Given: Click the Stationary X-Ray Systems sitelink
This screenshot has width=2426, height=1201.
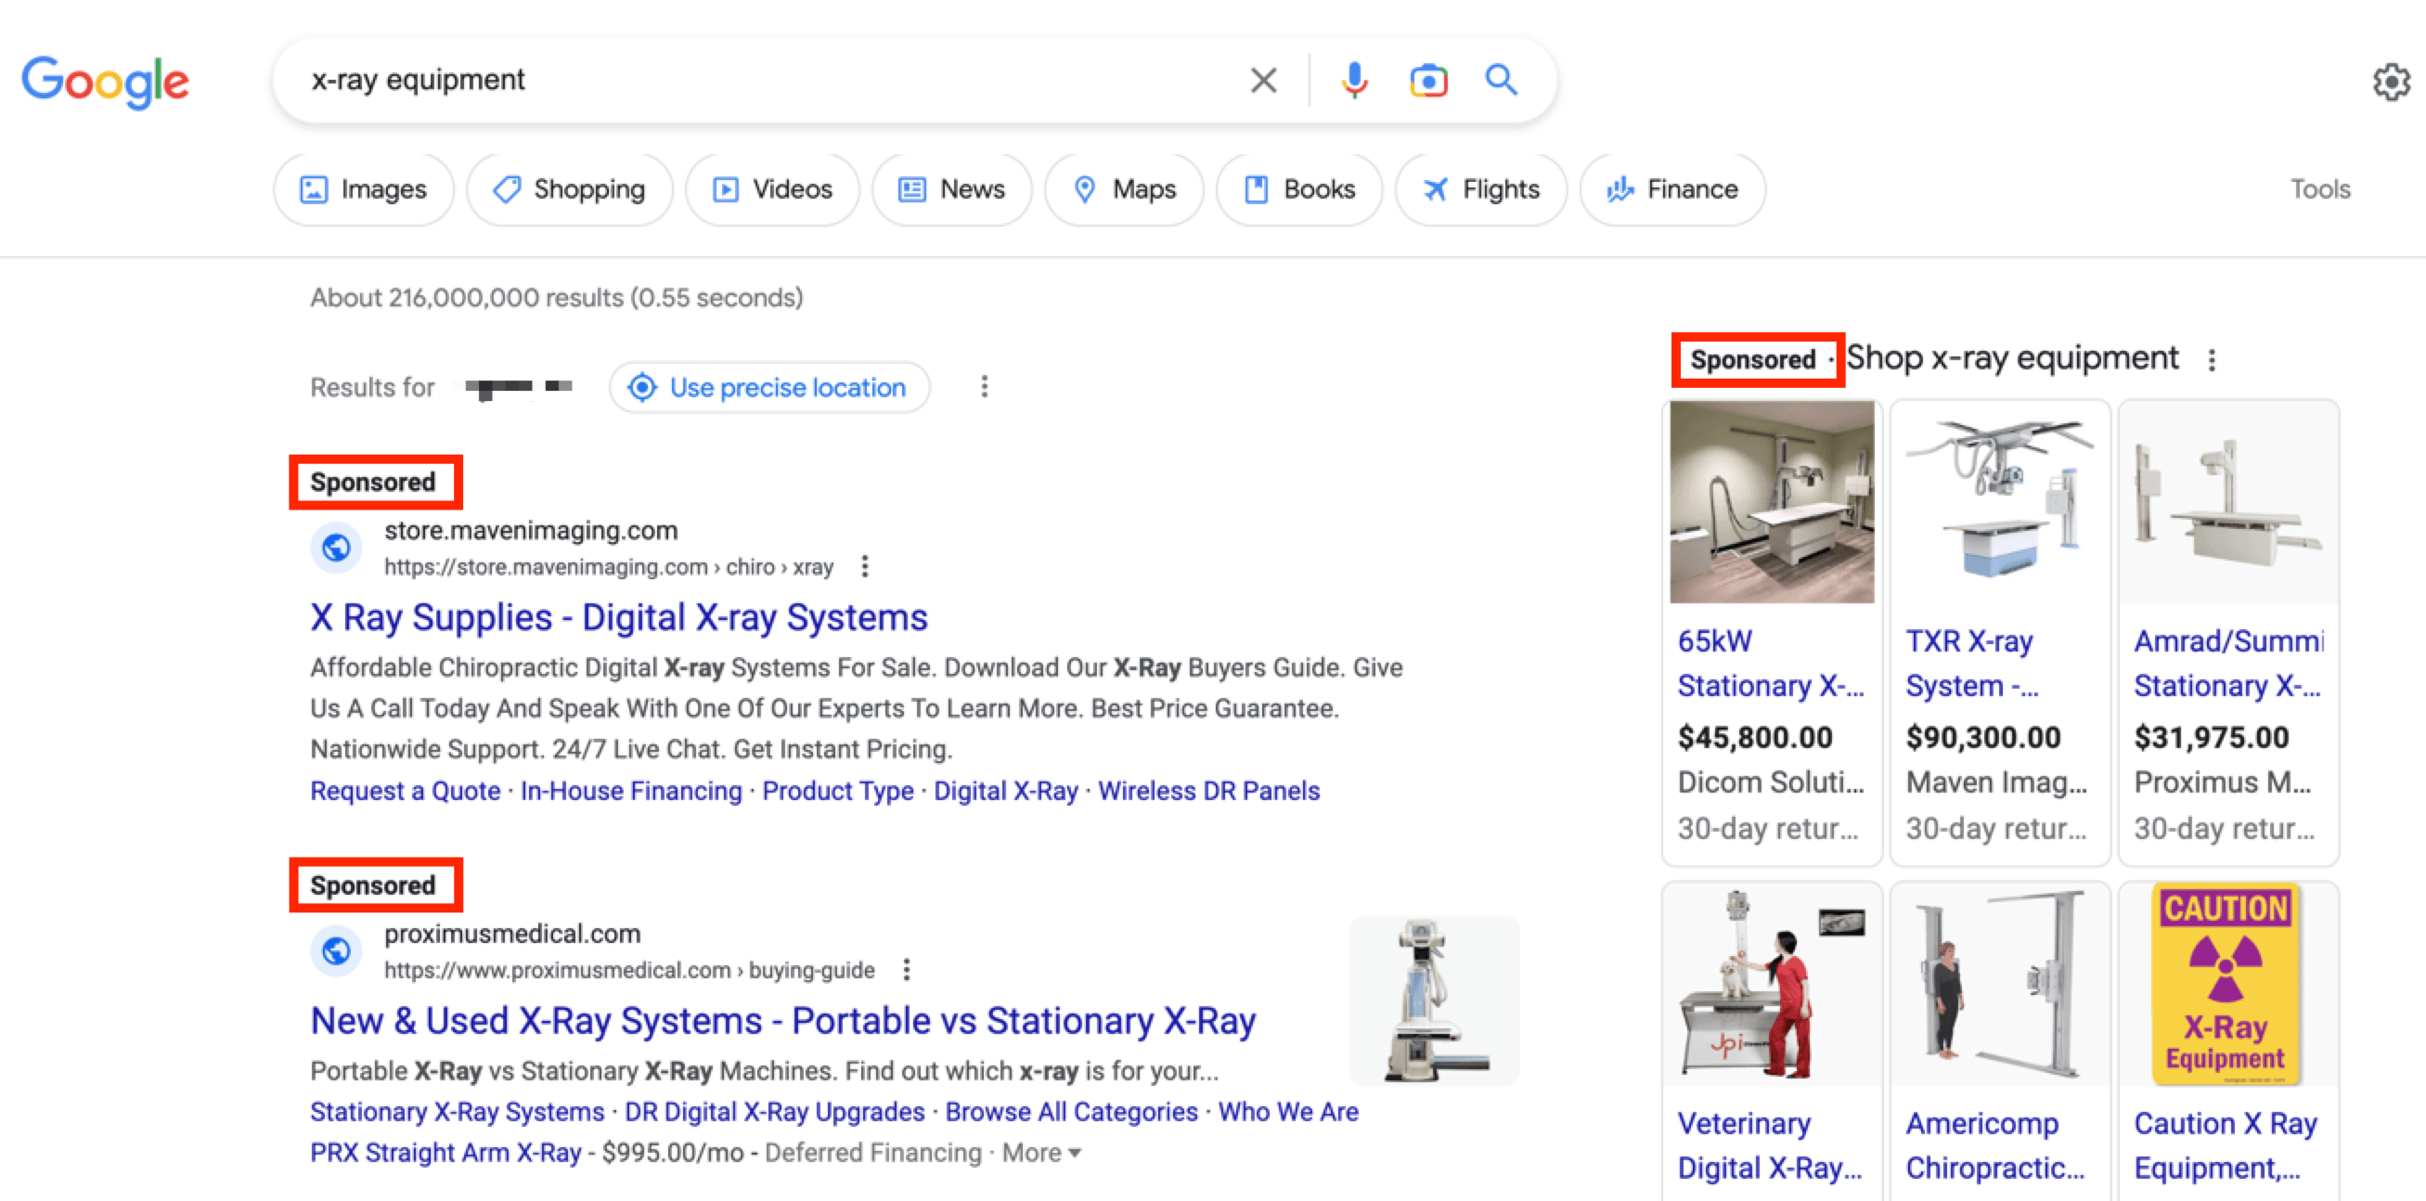Looking at the screenshot, I should click(x=457, y=1112).
